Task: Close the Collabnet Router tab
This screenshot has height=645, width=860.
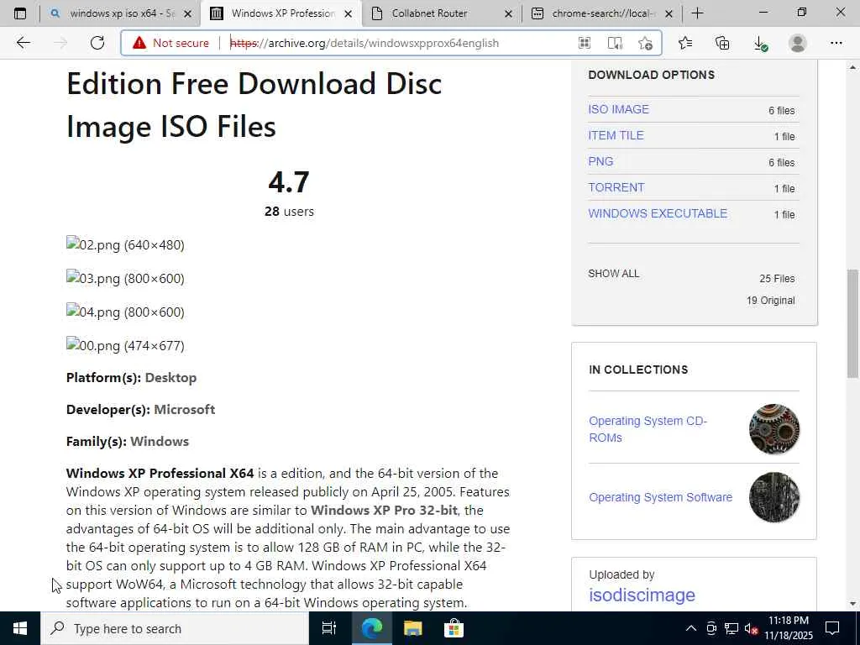Action: pos(508,13)
